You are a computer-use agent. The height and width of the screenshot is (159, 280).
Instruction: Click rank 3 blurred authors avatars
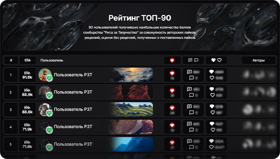click(x=258, y=109)
